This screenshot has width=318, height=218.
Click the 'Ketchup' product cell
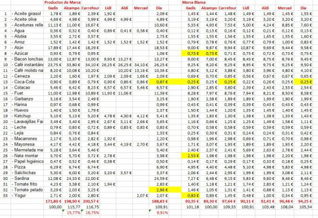[27, 116]
